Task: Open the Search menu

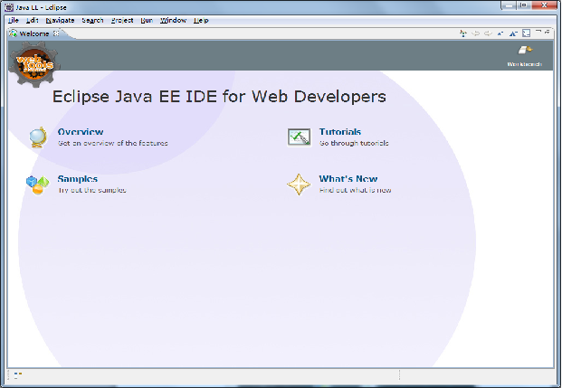Action: (x=92, y=21)
